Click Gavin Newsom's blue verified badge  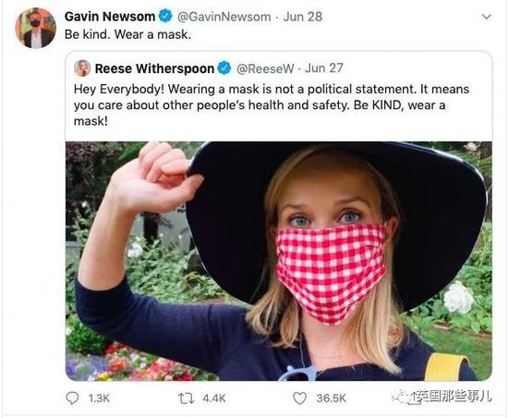click(165, 17)
